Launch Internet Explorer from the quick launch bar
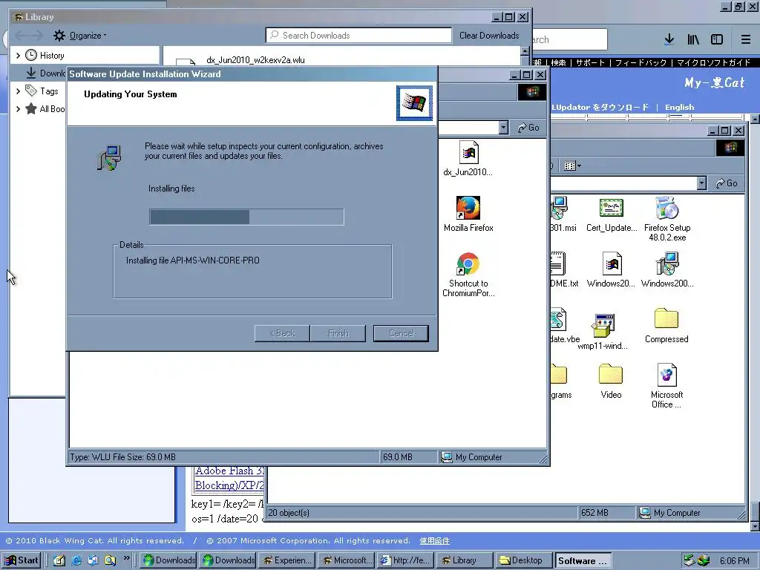The width and height of the screenshot is (760, 570). click(76, 560)
